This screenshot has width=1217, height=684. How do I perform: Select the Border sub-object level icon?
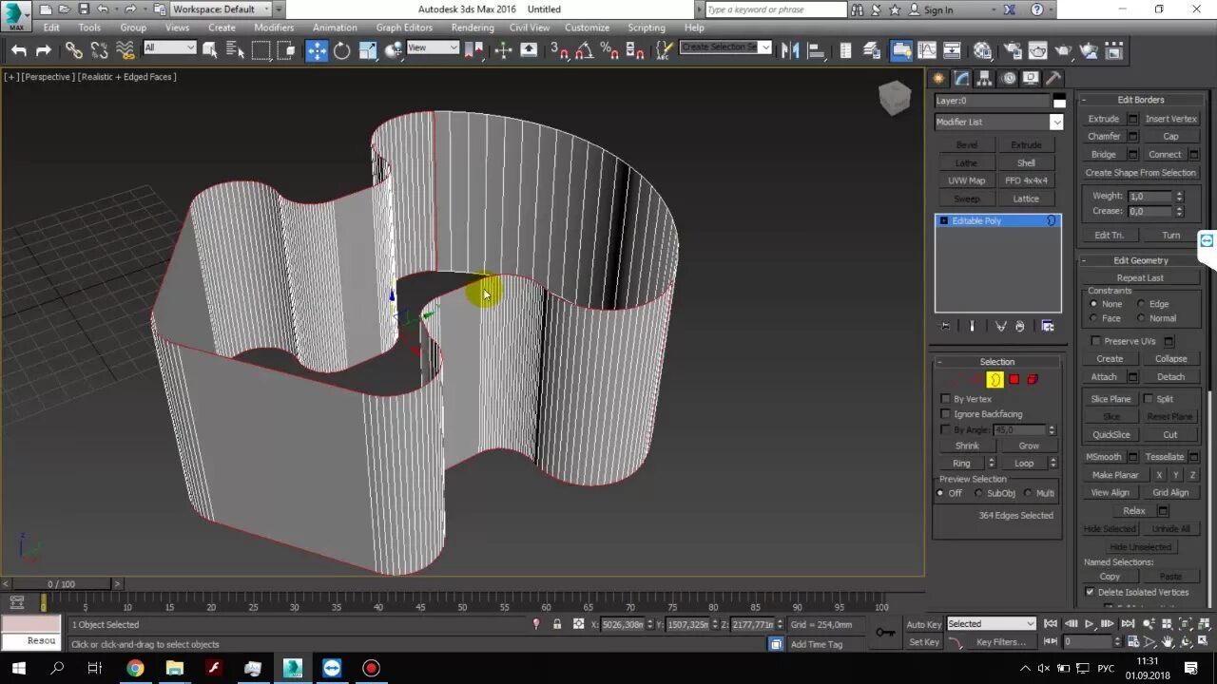(995, 380)
